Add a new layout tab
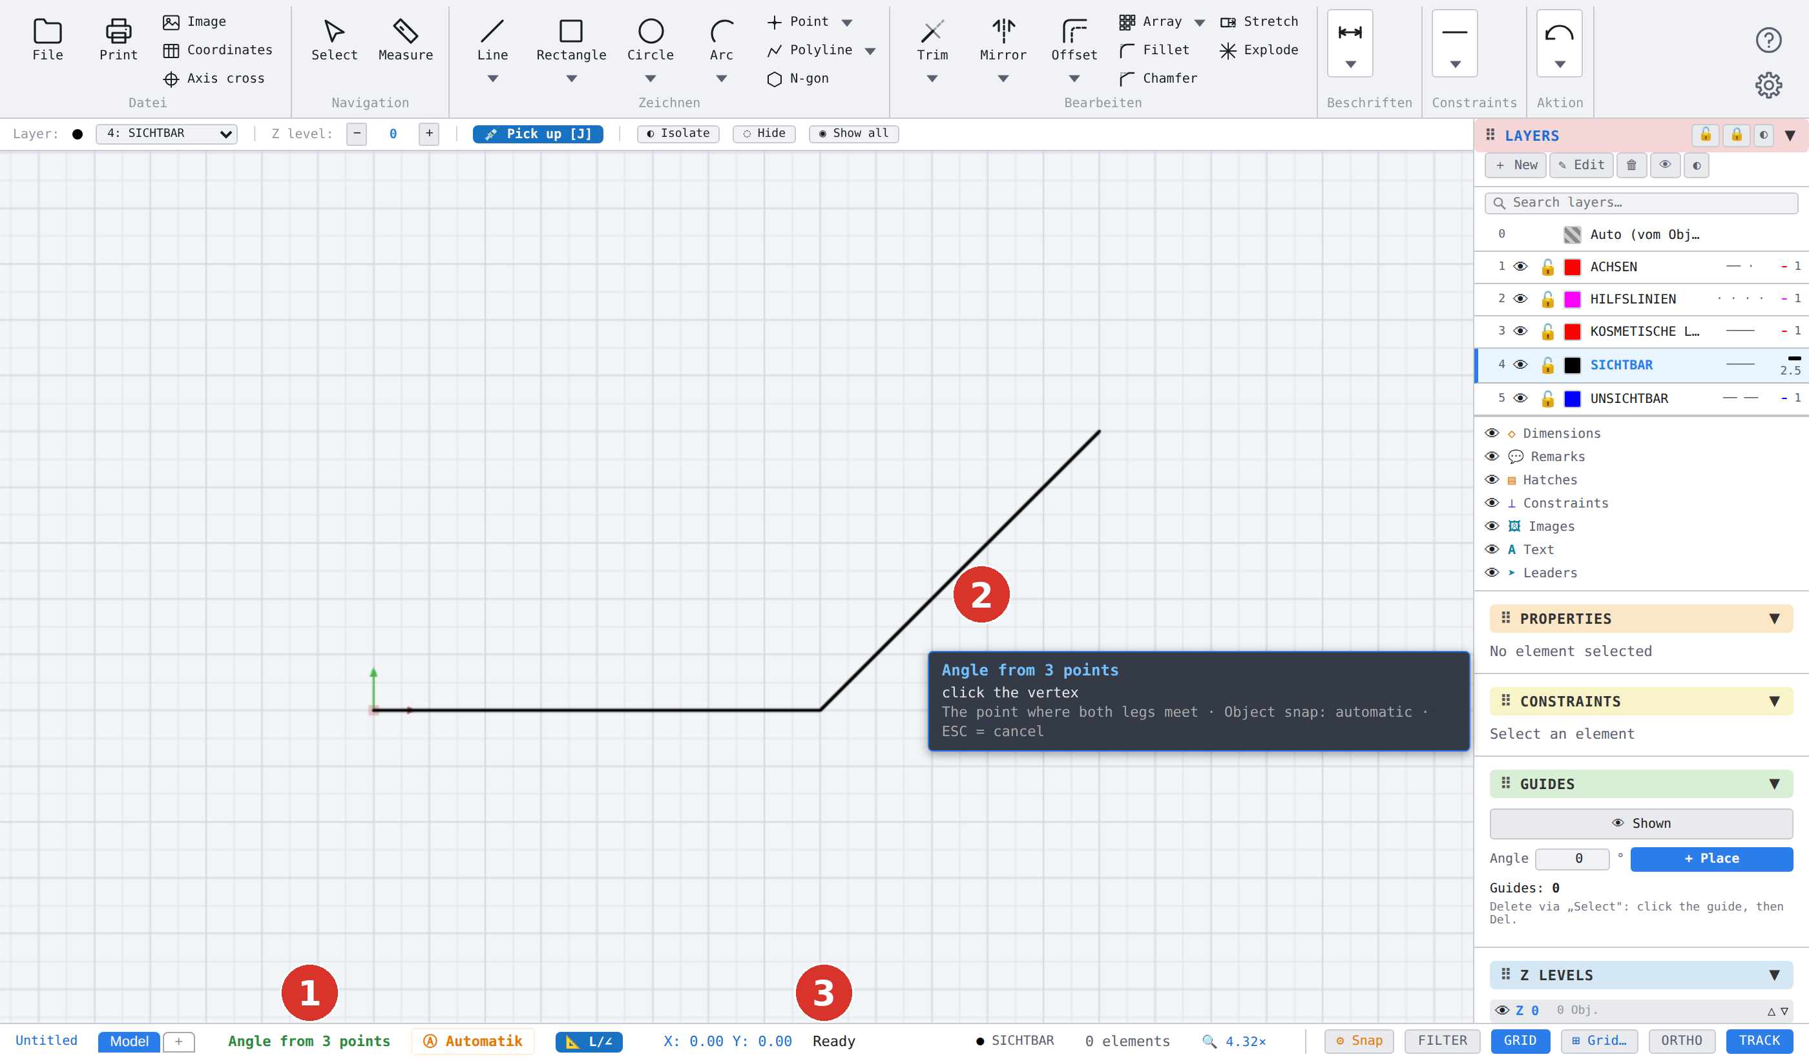The width and height of the screenshot is (1809, 1059). [179, 1041]
